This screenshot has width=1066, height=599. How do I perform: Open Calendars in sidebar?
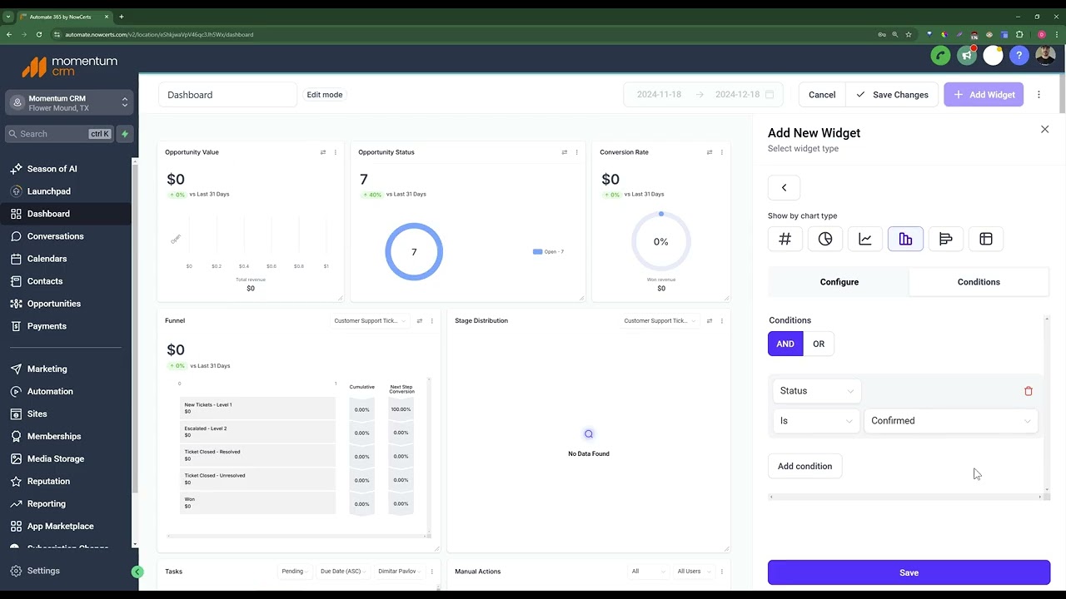coord(66,259)
